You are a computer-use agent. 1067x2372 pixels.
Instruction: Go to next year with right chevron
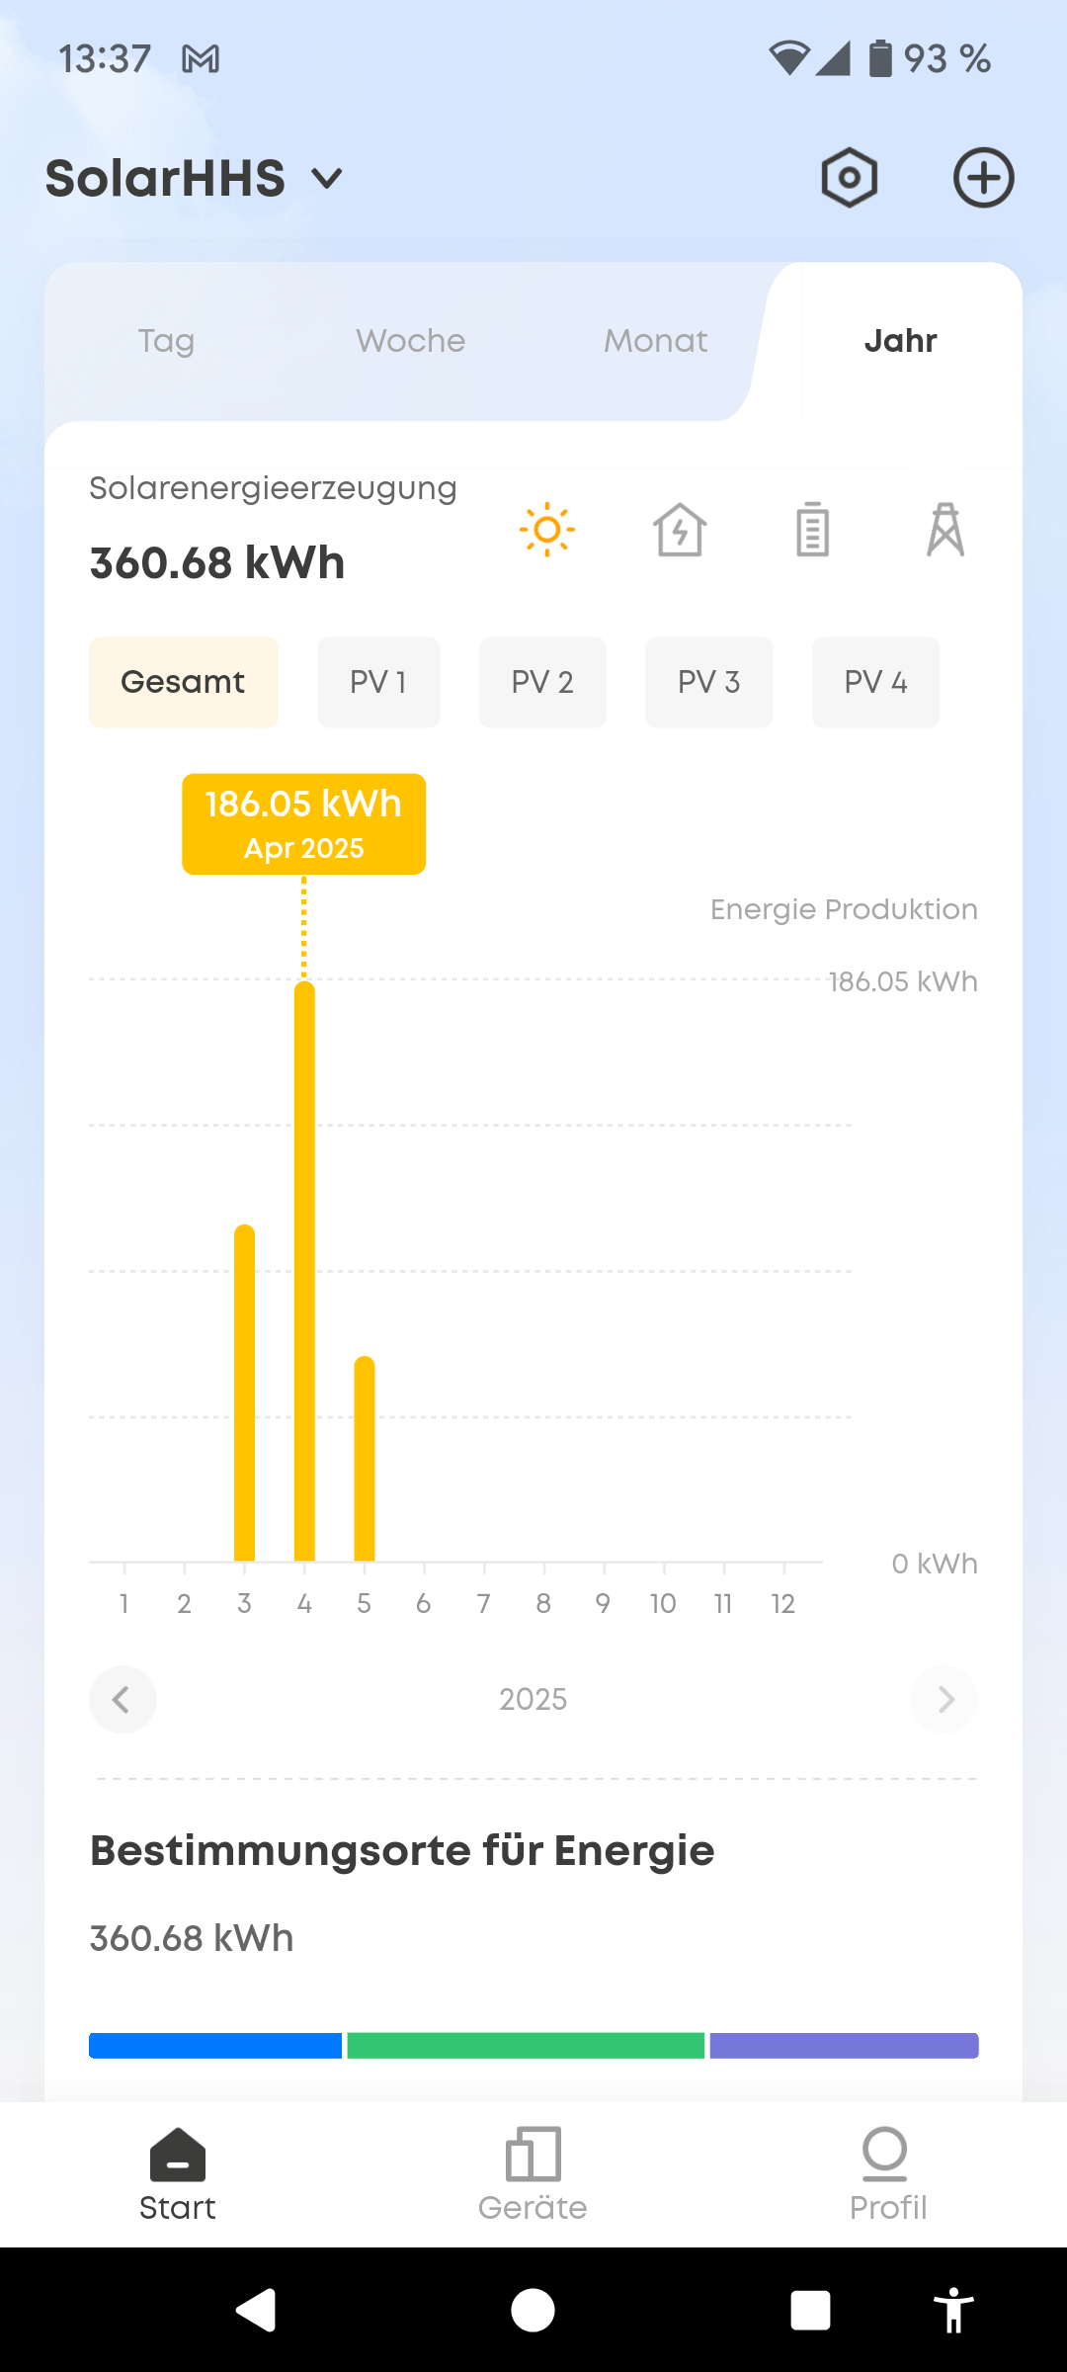click(944, 1700)
